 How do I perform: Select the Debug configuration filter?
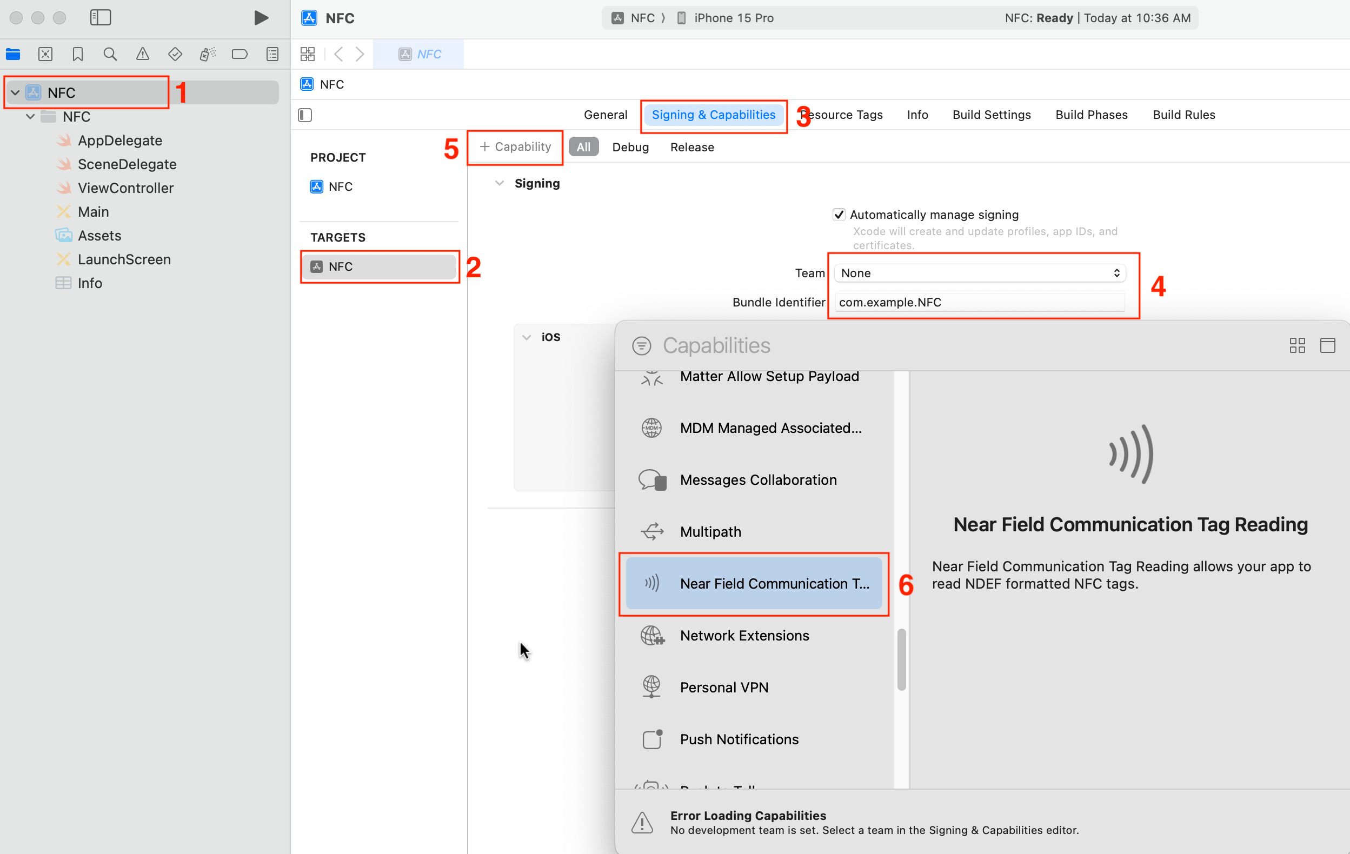(x=630, y=147)
